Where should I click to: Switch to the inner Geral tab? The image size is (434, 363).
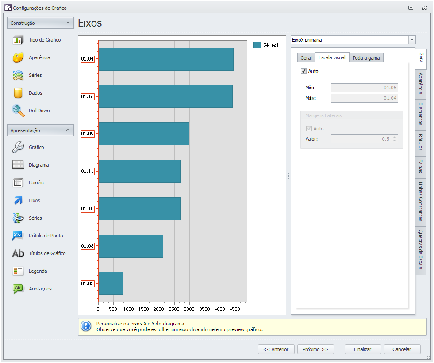click(306, 58)
